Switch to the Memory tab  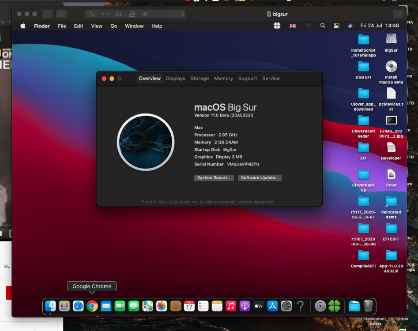point(223,79)
